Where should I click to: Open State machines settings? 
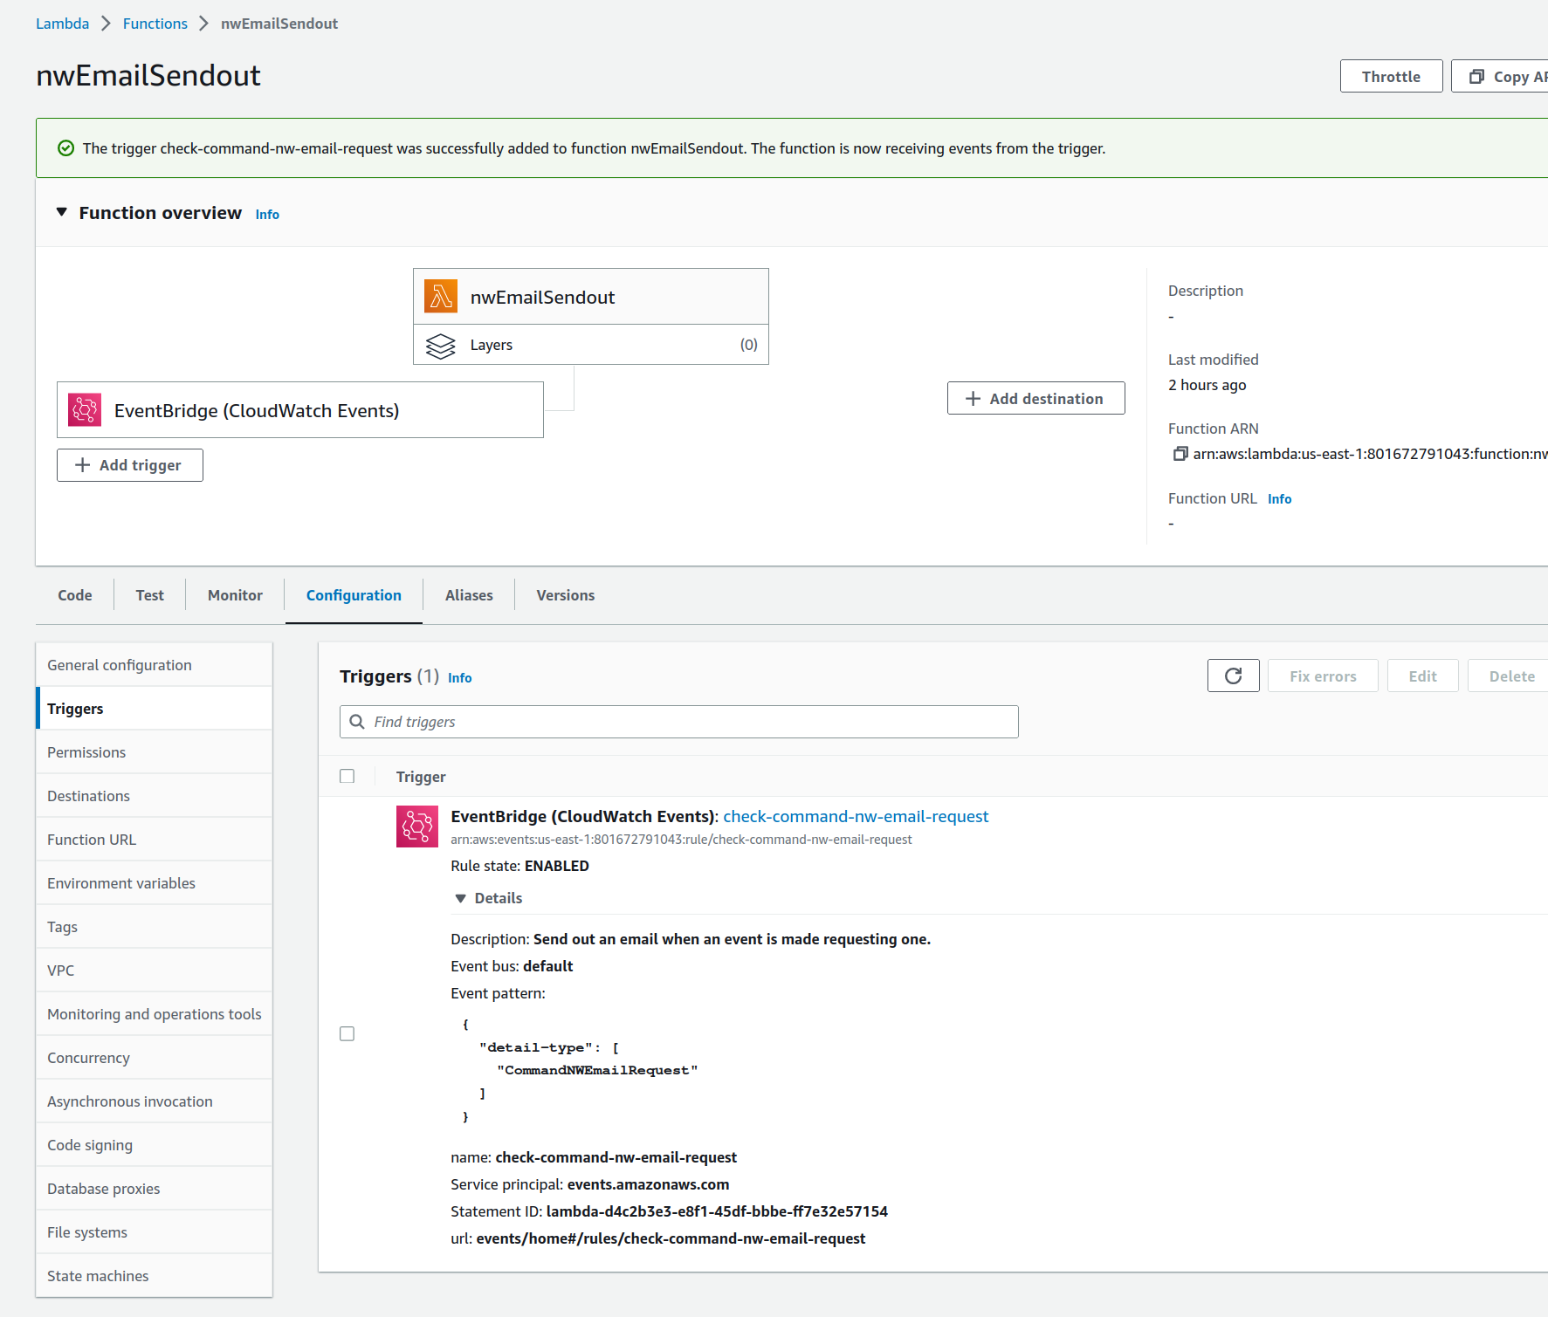(155, 1276)
